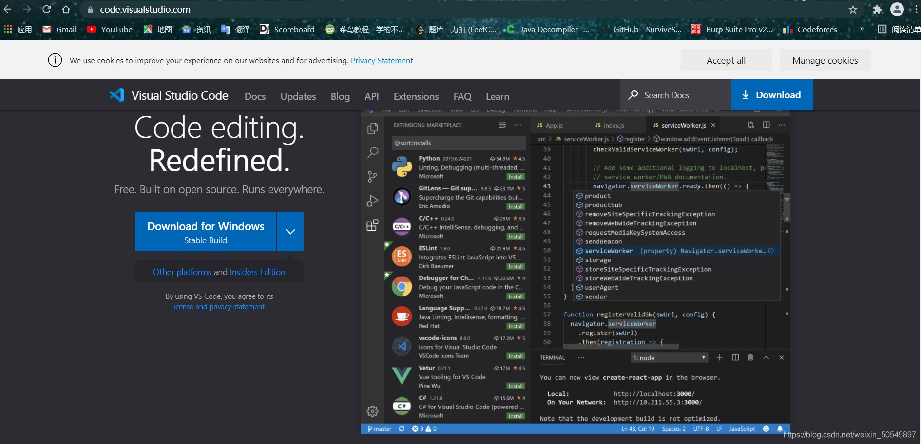
Task: Open the Blog menu item
Action: [x=340, y=96]
